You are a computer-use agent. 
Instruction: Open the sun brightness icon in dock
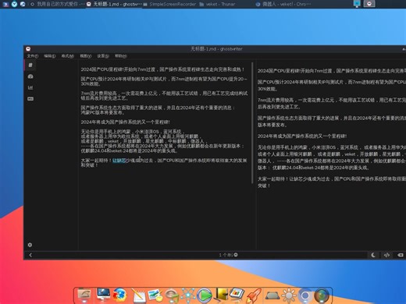click(x=289, y=295)
